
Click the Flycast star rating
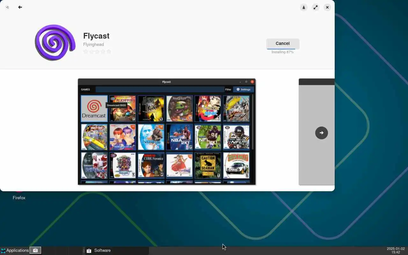97,52
